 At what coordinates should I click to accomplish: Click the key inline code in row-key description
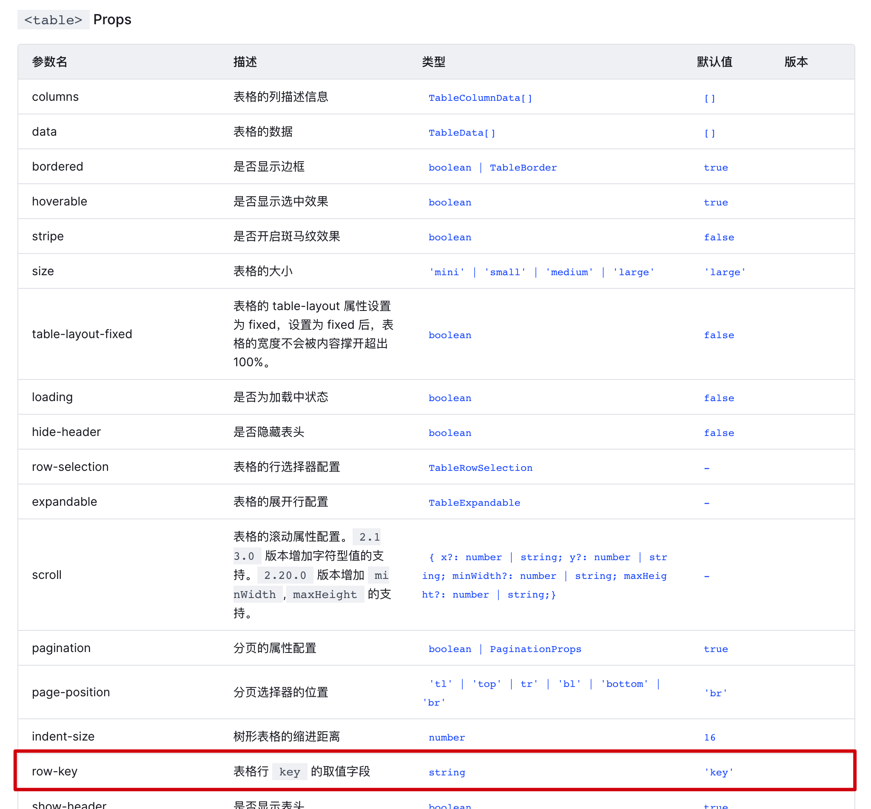coord(289,772)
